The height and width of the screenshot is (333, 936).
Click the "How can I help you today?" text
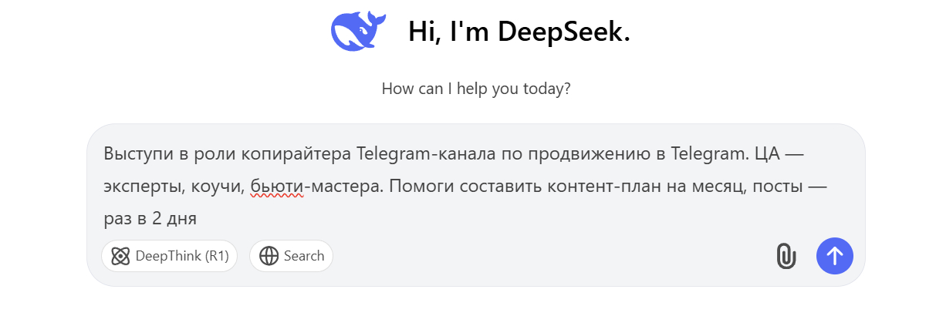point(476,89)
